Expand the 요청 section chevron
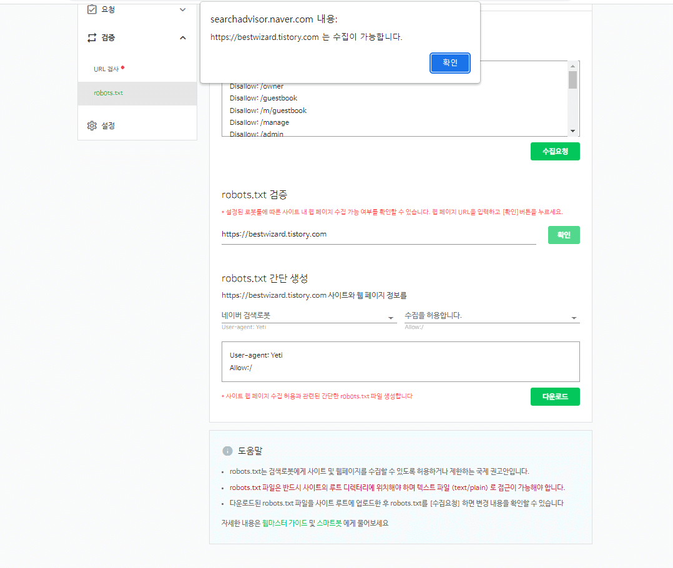Image resolution: width=673 pixels, height=568 pixels. pos(182,9)
